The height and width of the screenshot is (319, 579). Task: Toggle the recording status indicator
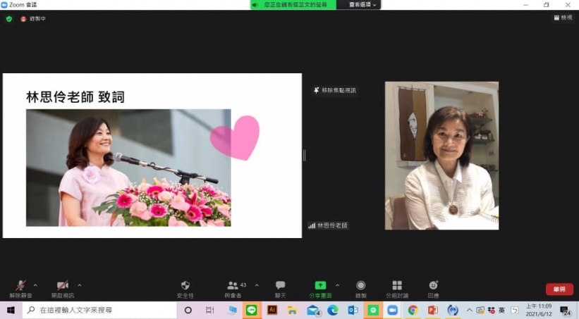33,19
